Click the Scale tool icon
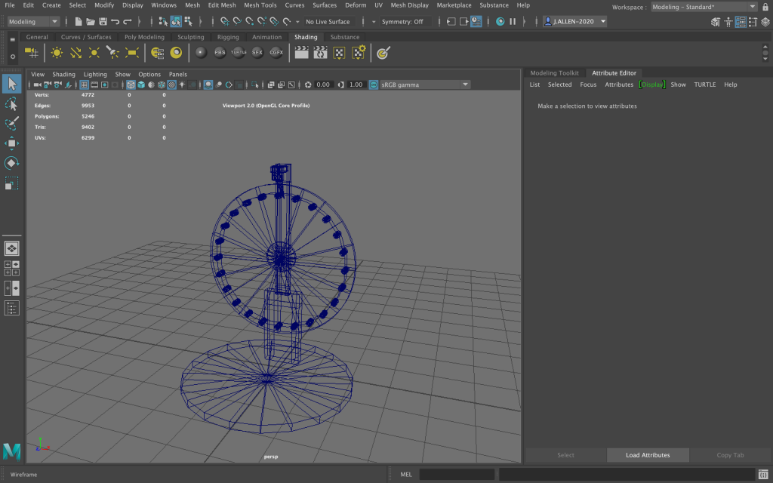773x483 pixels. (12, 183)
